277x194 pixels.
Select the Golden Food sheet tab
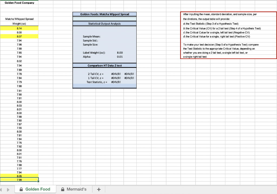coord(35,189)
